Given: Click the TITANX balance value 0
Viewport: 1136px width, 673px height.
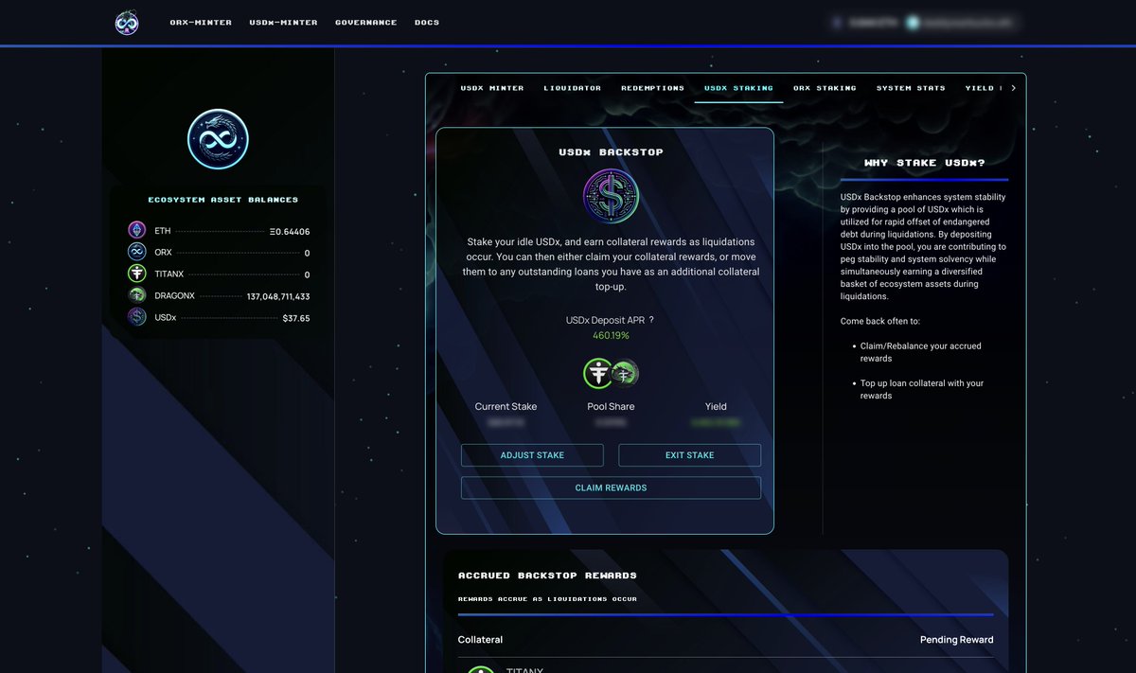Looking at the screenshot, I should (x=307, y=275).
